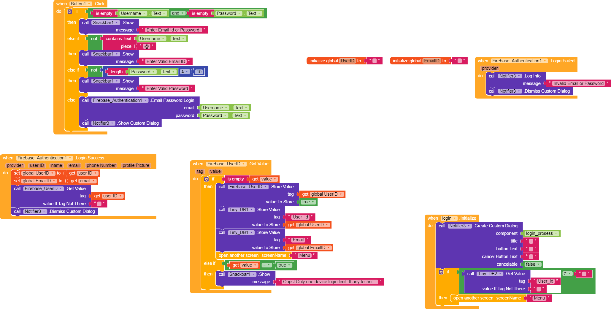
Task: Open login dropdown in Initialize event
Action: point(449,218)
